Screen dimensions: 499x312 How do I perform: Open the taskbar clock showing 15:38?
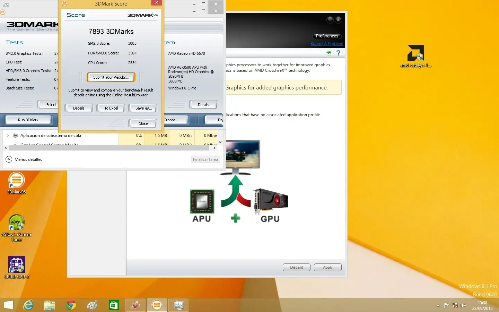pyautogui.click(x=482, y=305)
